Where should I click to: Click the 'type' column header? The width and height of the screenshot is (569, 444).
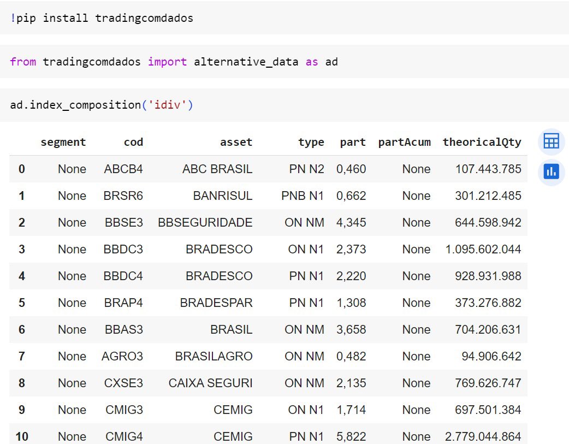pyautogui.click(x=311, y=143)
